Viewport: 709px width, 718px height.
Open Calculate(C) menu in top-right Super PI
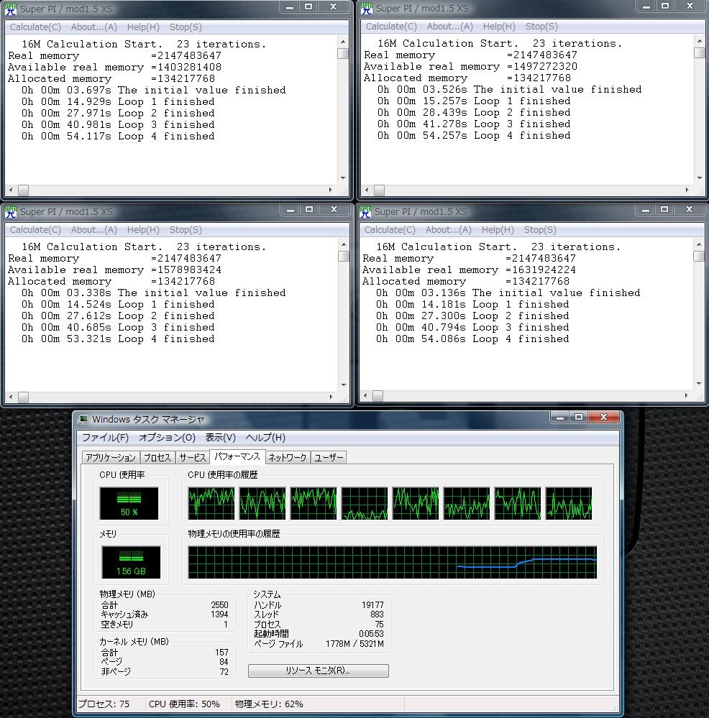(x=391, y=26)
